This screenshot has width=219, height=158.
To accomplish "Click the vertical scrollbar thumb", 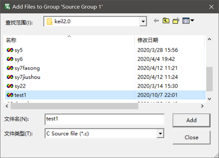I will click(209, 79).
